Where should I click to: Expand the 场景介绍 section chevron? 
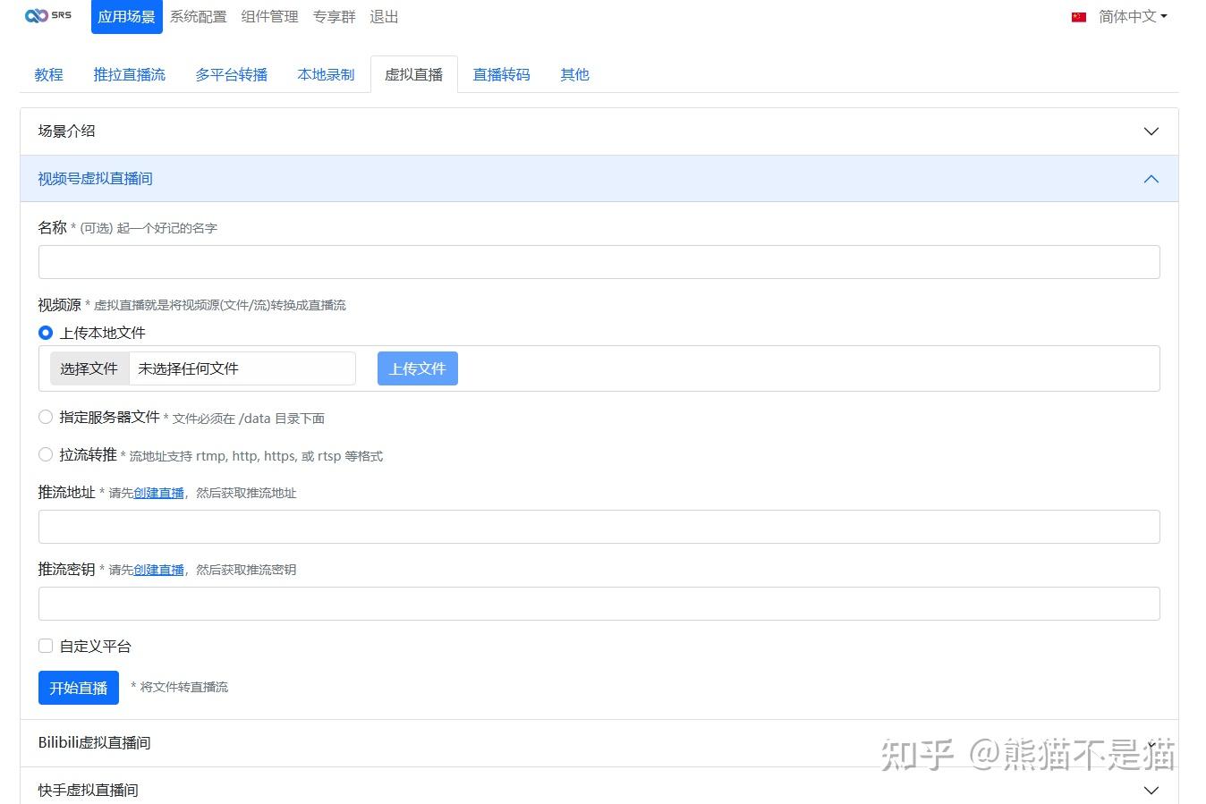[x=1151, y=131]
